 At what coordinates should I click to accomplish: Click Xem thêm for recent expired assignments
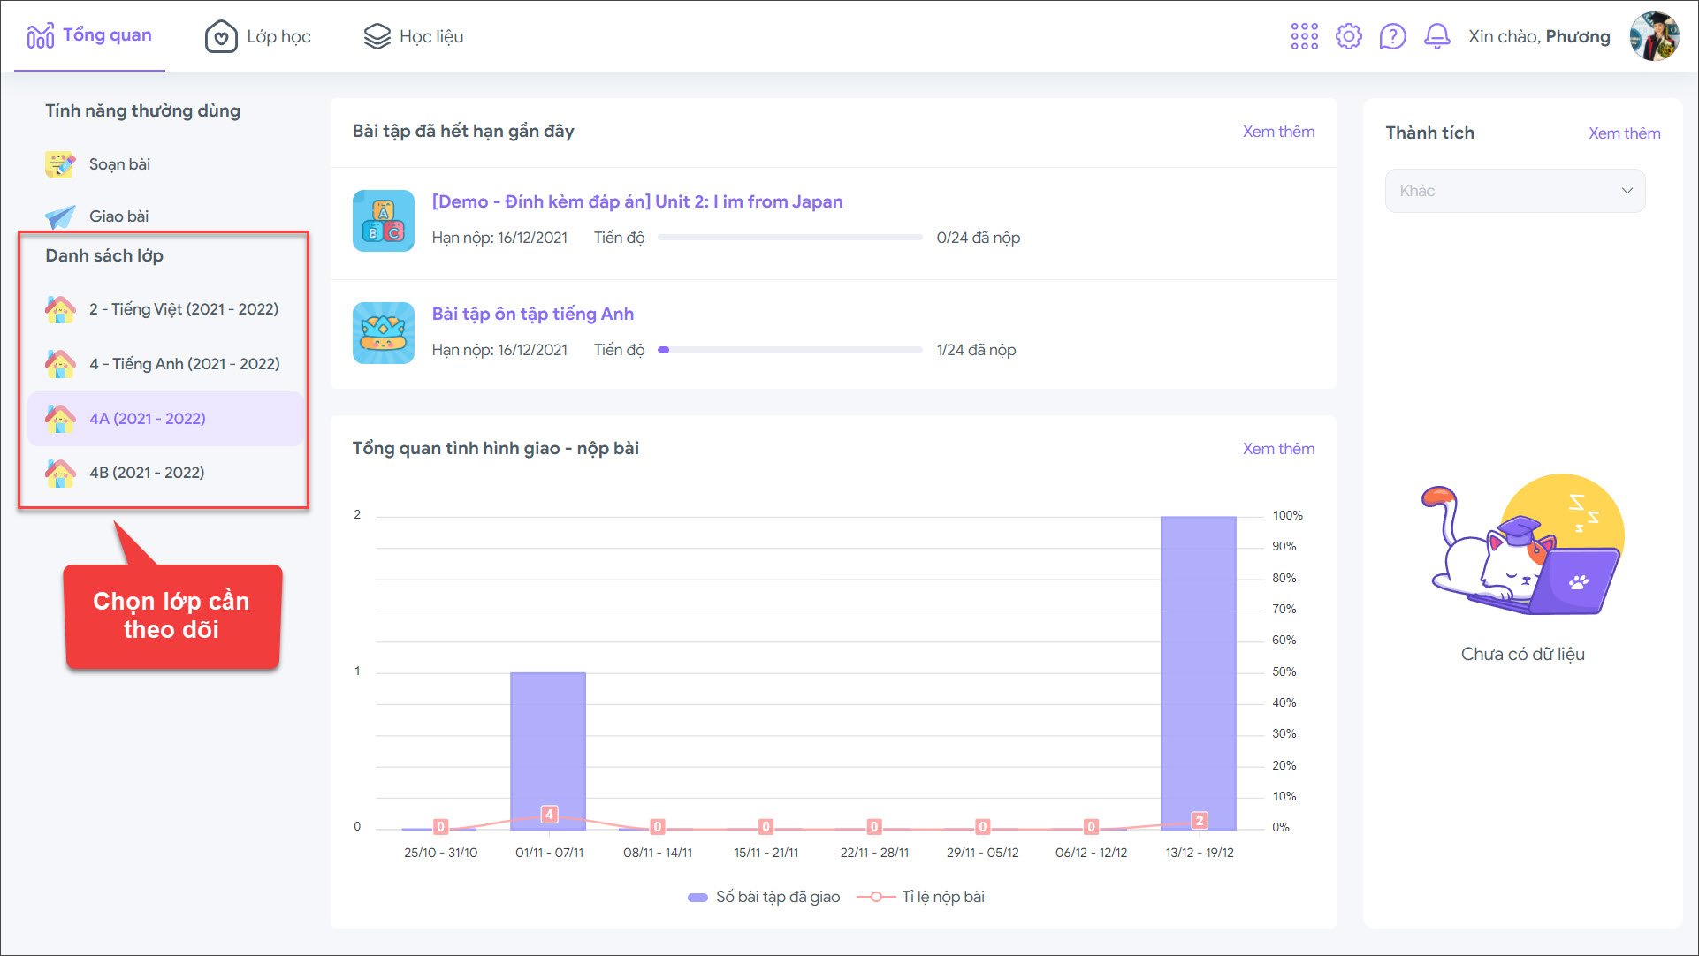(x=1277, y=132)
